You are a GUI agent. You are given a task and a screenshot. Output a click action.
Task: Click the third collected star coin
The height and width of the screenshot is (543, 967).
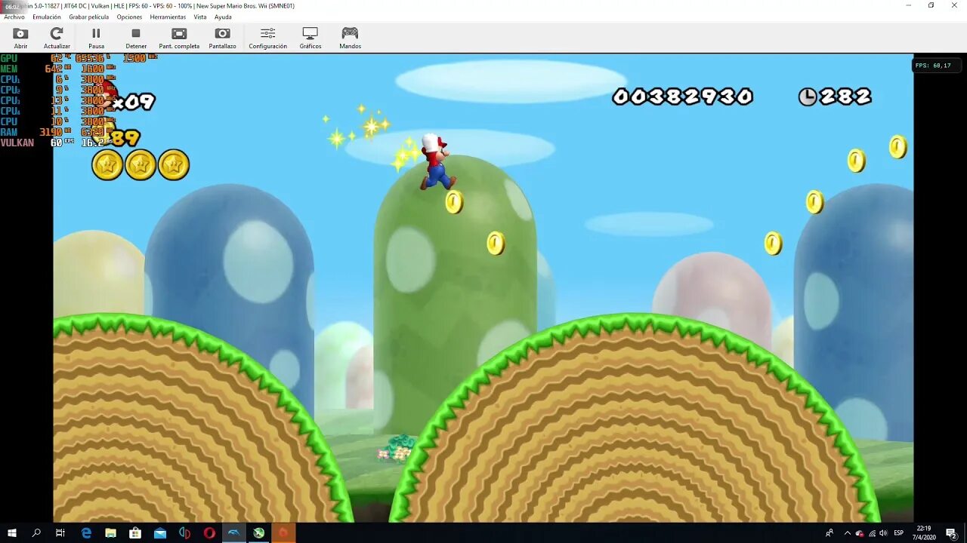[x=174, y=164]
